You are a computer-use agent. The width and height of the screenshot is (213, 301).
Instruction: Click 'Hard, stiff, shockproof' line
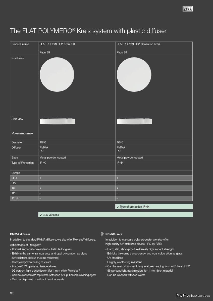(x=140, y=249)
